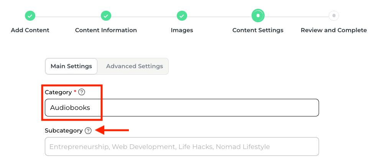Screen dimensions: 380x167
Task: Click the Add Content step checkmark icon
Action: point(30,16)
